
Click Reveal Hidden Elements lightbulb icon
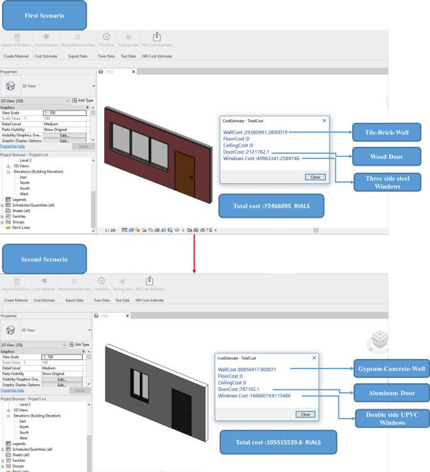[x=183, y=230]
